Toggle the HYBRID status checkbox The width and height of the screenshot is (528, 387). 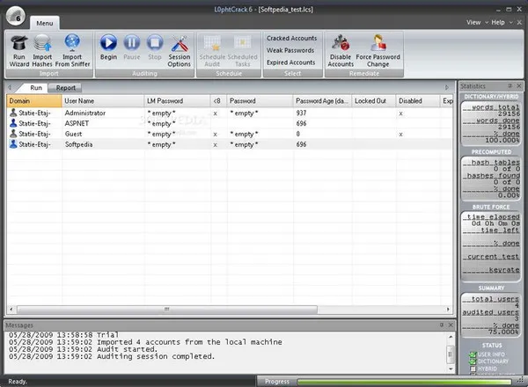(x=473, y=369)
